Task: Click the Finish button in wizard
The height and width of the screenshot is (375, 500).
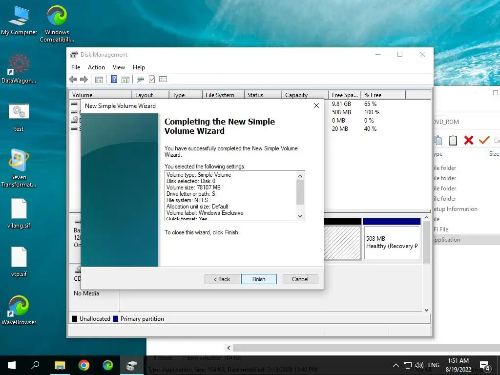Action: coord(259,279)
